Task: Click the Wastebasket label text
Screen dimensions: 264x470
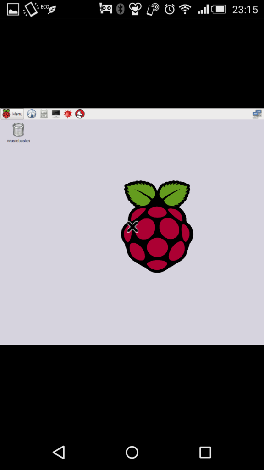Action: (x=18, y=140)
